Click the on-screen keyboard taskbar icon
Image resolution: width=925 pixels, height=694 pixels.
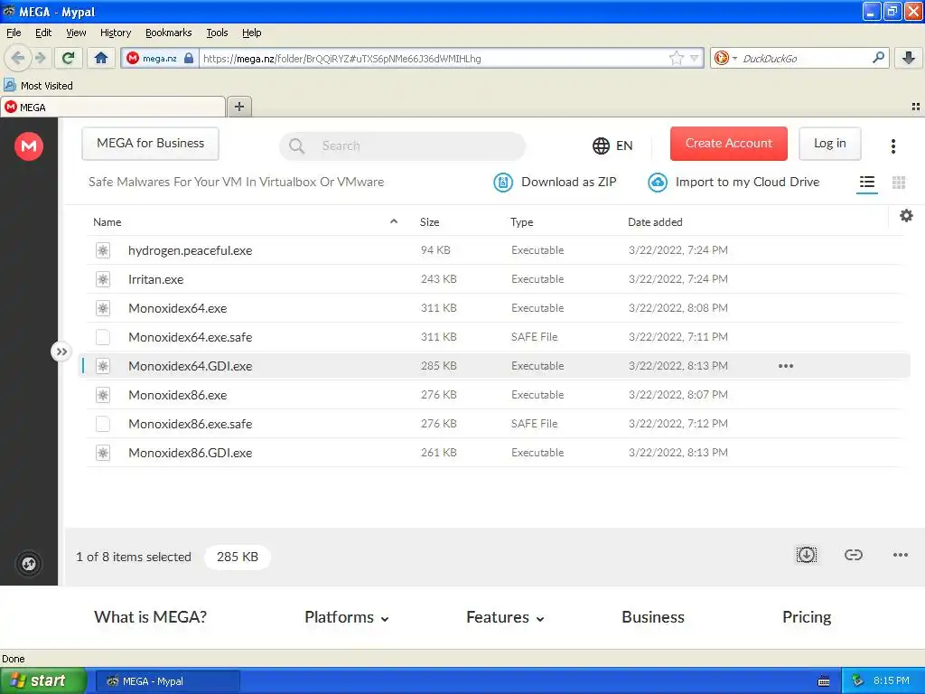[x=824, y=681]
